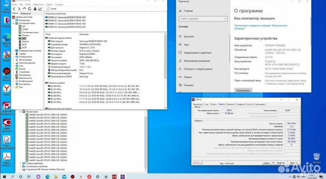The width and height of the screenshot is (326, 179).
Task: Open the AIDA64 user toolbar icon
Action: (x=35, y=9)
